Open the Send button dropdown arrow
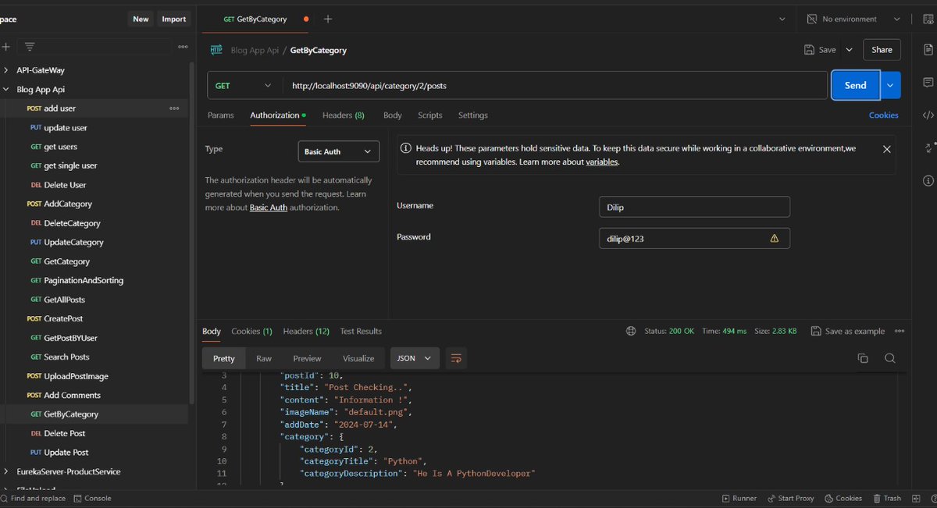 [891, 86]
